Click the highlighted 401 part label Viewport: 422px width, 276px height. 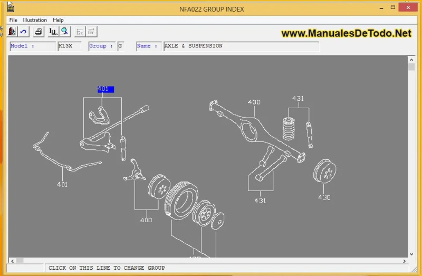(105, 89)
